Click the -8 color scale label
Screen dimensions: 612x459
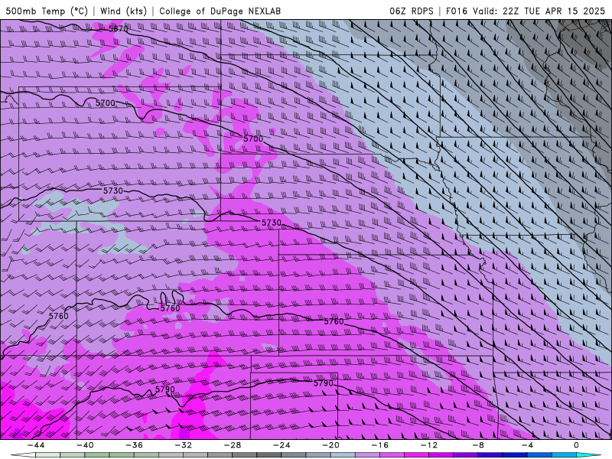point(478,445)
